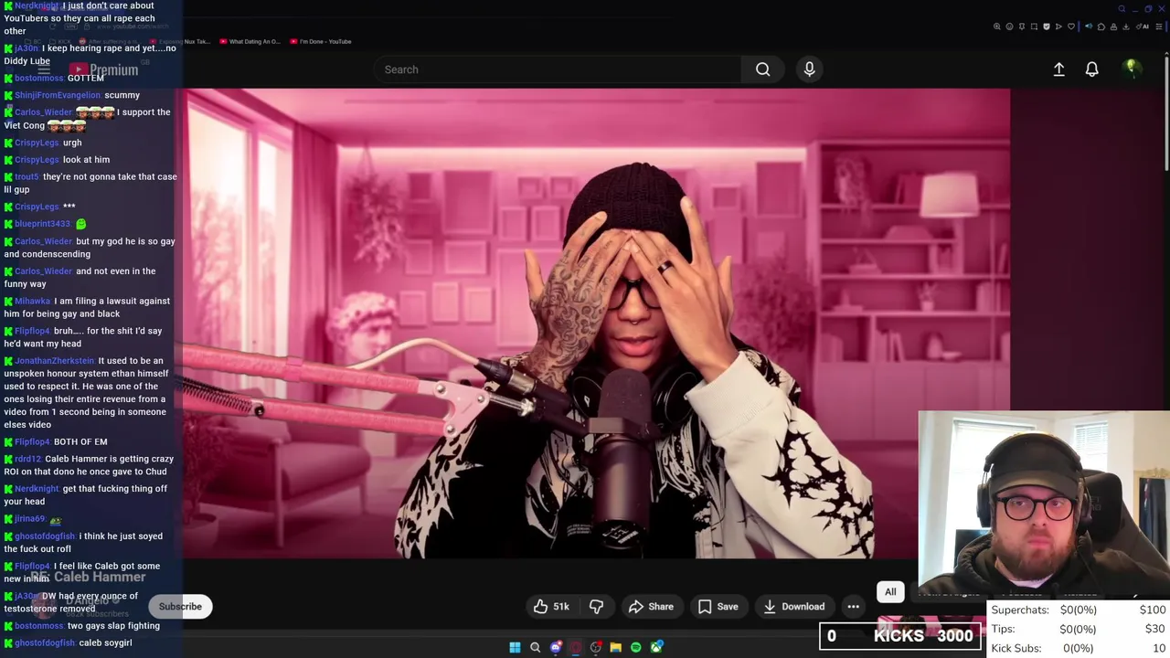Open File Explorer from taskbar
The width and height of the screenshot is (1170, 658).
(615, 647)
